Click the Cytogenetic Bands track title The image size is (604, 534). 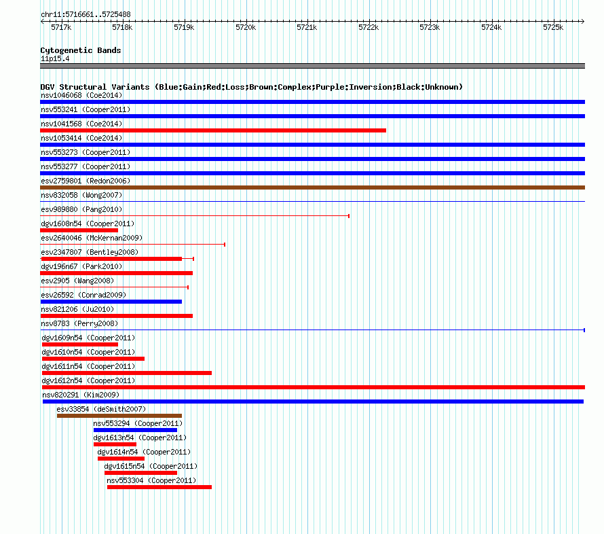click(x=81, y=50)
